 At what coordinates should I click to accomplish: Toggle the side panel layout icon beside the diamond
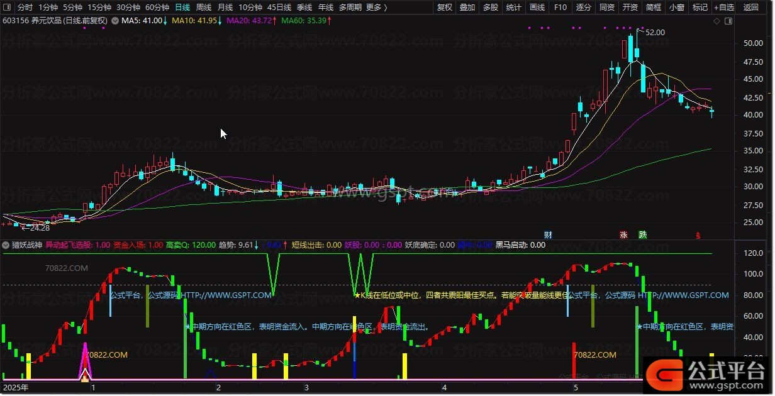point(728,21)
